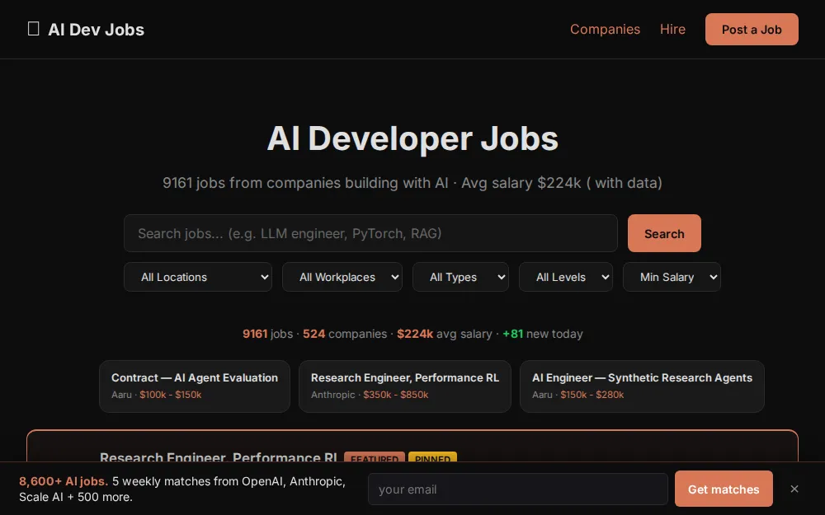825x515 pixels.
Task: Click the AI Dev Jobs logo icon
Action: (33, 28)
